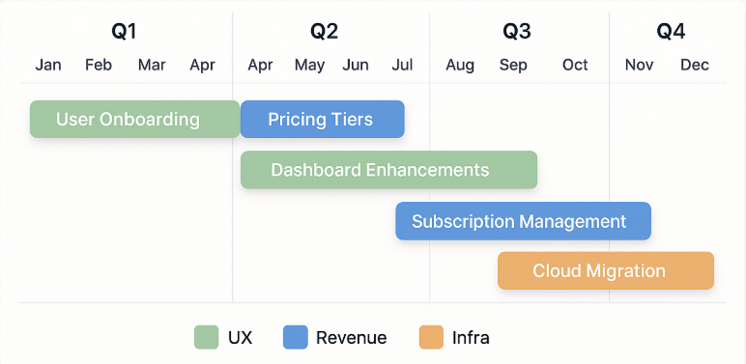The width and height of the screenshot is (746, 364).
Task: Click the UX legend label text
Action: [x=241, y=338]
